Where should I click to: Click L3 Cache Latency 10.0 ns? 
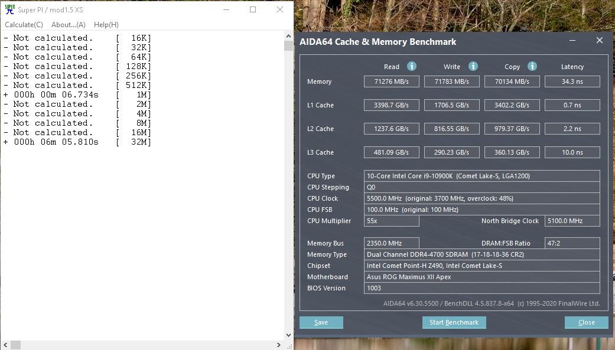pos(572,152)
